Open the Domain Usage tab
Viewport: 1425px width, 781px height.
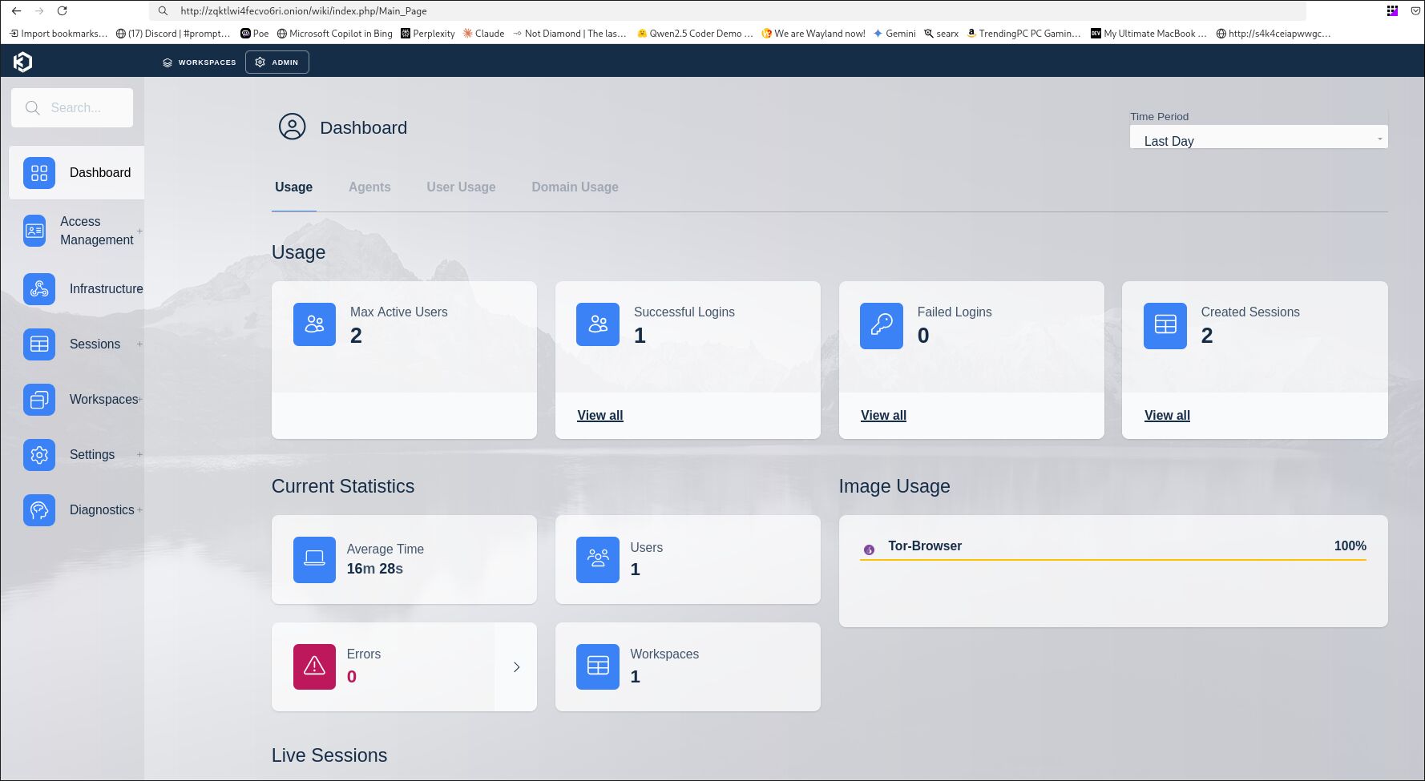pyautogui.click(x=575, y=187)
